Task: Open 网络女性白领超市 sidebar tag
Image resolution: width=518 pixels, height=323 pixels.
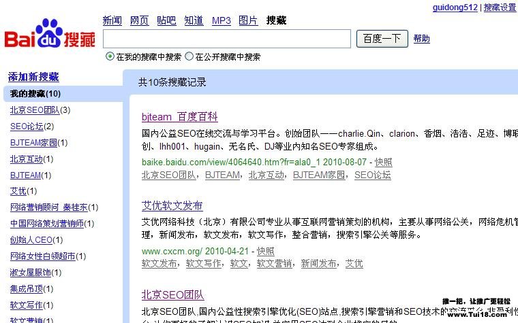Action: coord(43,256)
